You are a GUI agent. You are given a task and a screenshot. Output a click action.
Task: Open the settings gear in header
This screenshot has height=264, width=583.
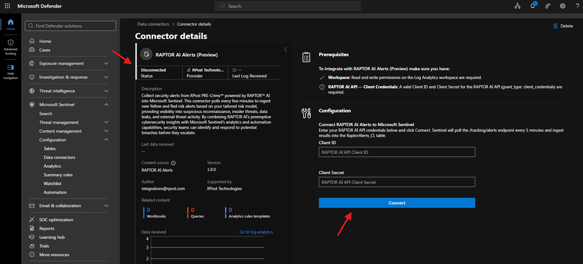point(563,6)
